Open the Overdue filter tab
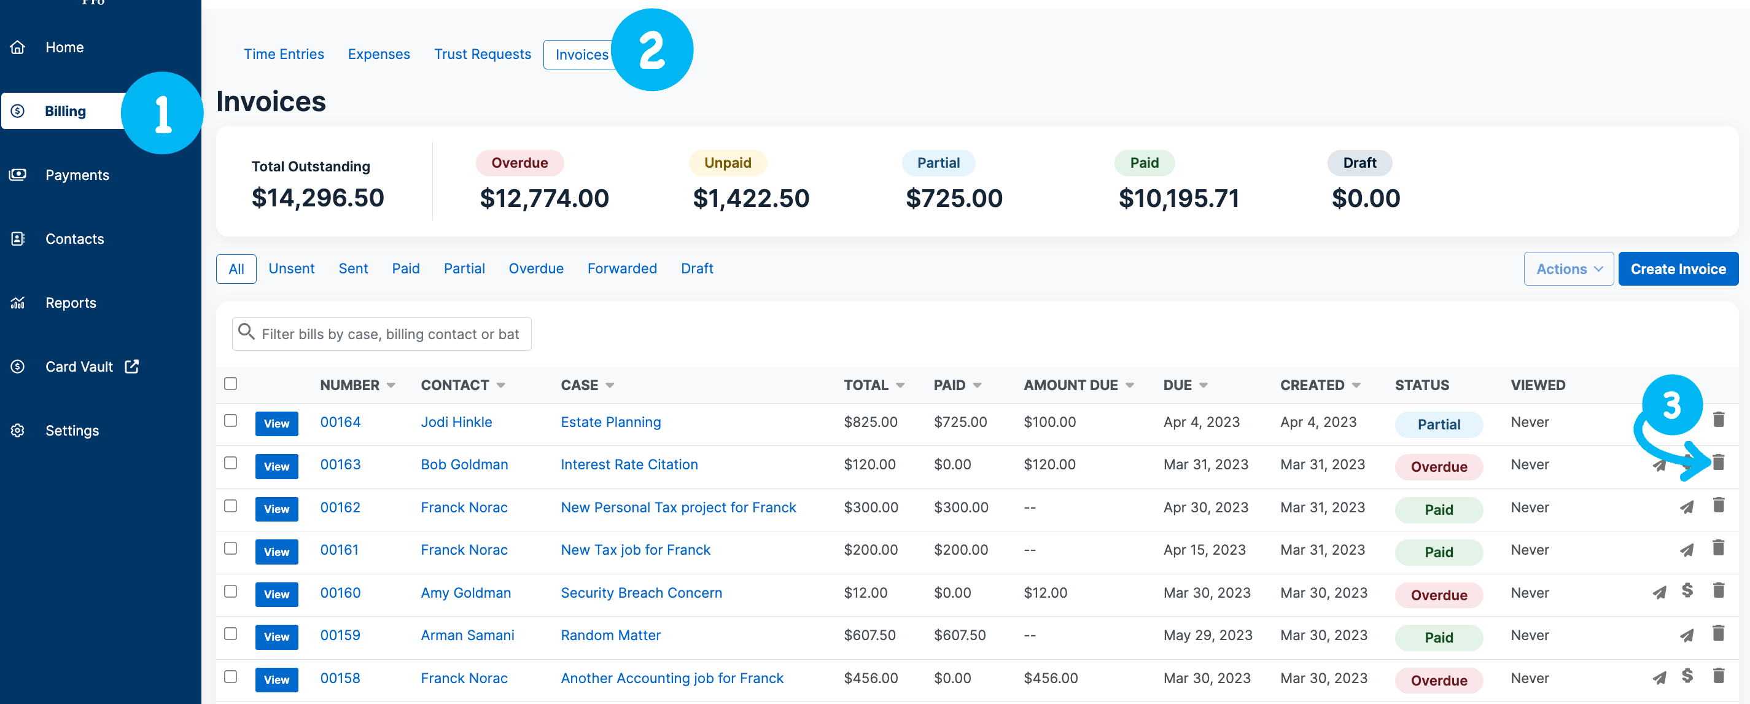Screen dimensions: 1750x704 coord(536,268)
